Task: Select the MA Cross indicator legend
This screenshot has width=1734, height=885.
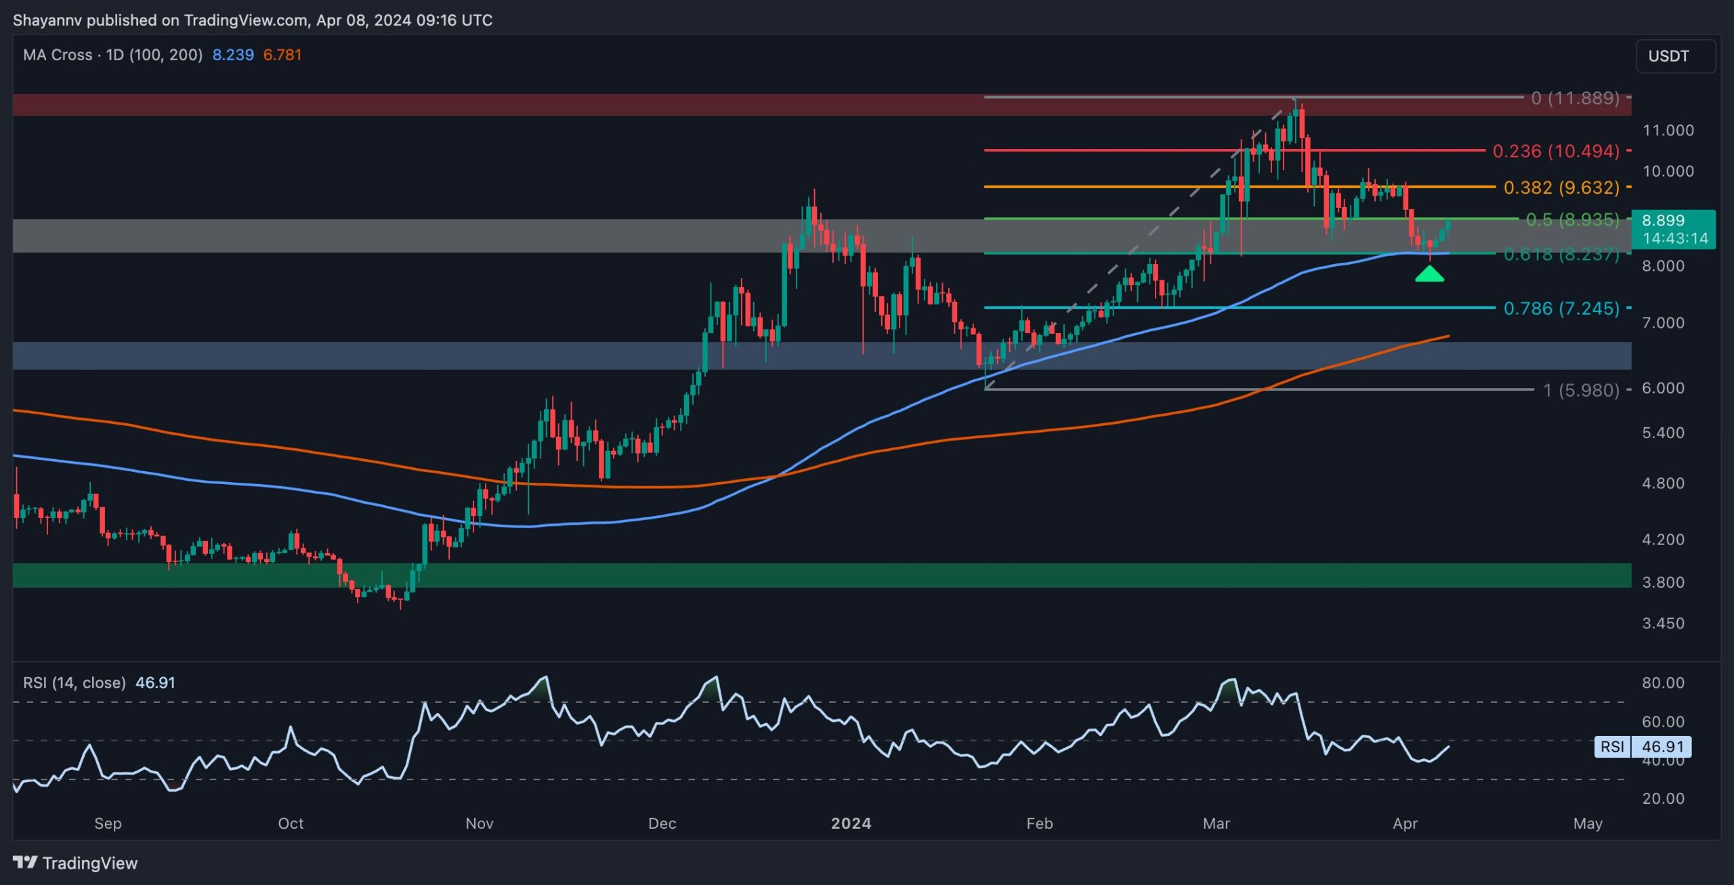Action: click(112, 55)
